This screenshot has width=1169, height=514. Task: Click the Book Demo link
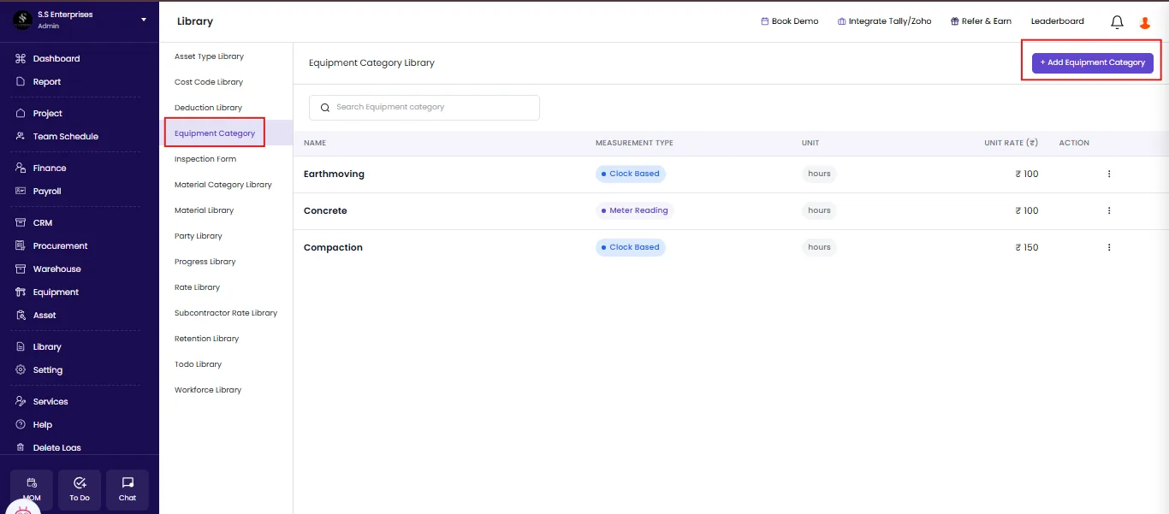pyautogui.click(x=790, y=21)
